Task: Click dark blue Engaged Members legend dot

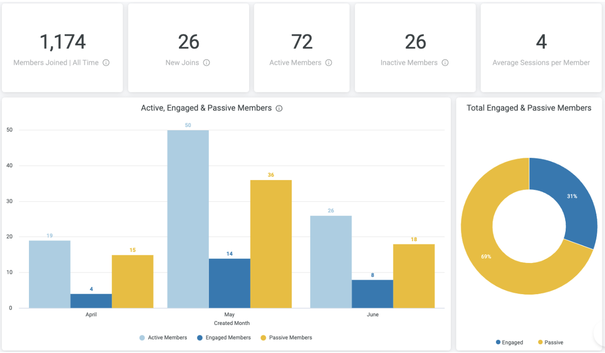Action: 200,338
